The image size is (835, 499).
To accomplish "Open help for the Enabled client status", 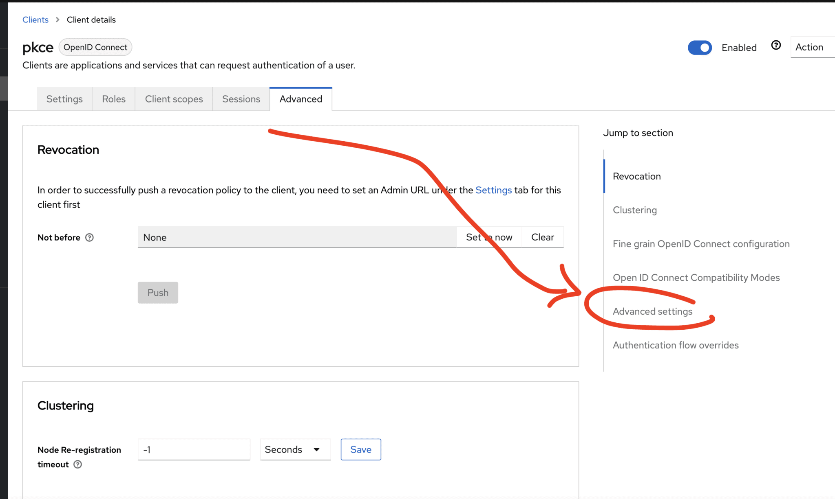I will pyautogui.click(x=776, y=46).
